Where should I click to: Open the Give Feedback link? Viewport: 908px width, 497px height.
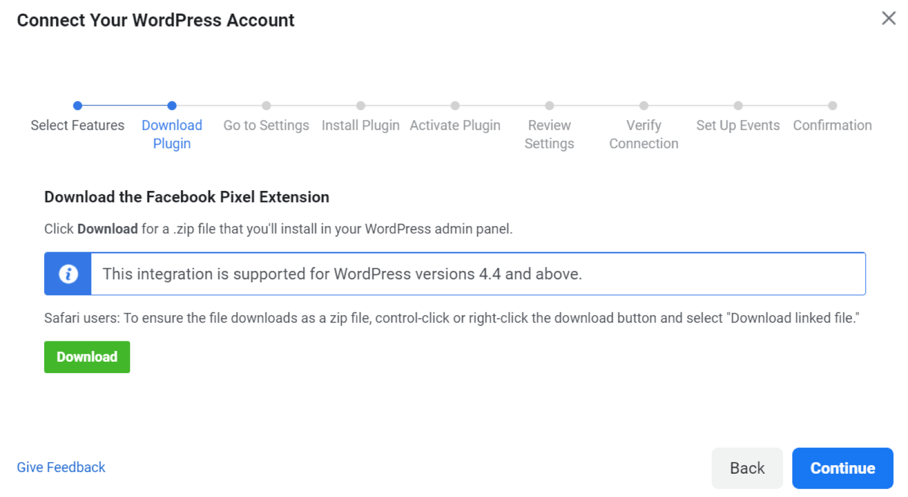point(61,467)
